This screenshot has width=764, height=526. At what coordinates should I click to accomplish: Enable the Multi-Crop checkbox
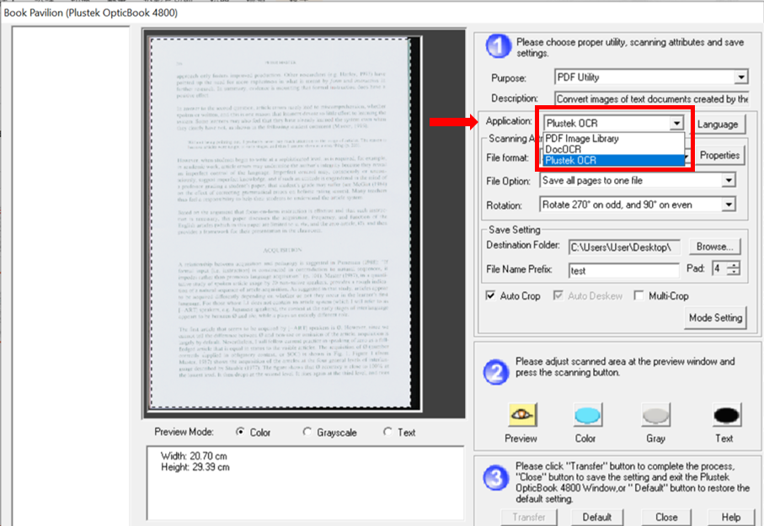[639, 295]
